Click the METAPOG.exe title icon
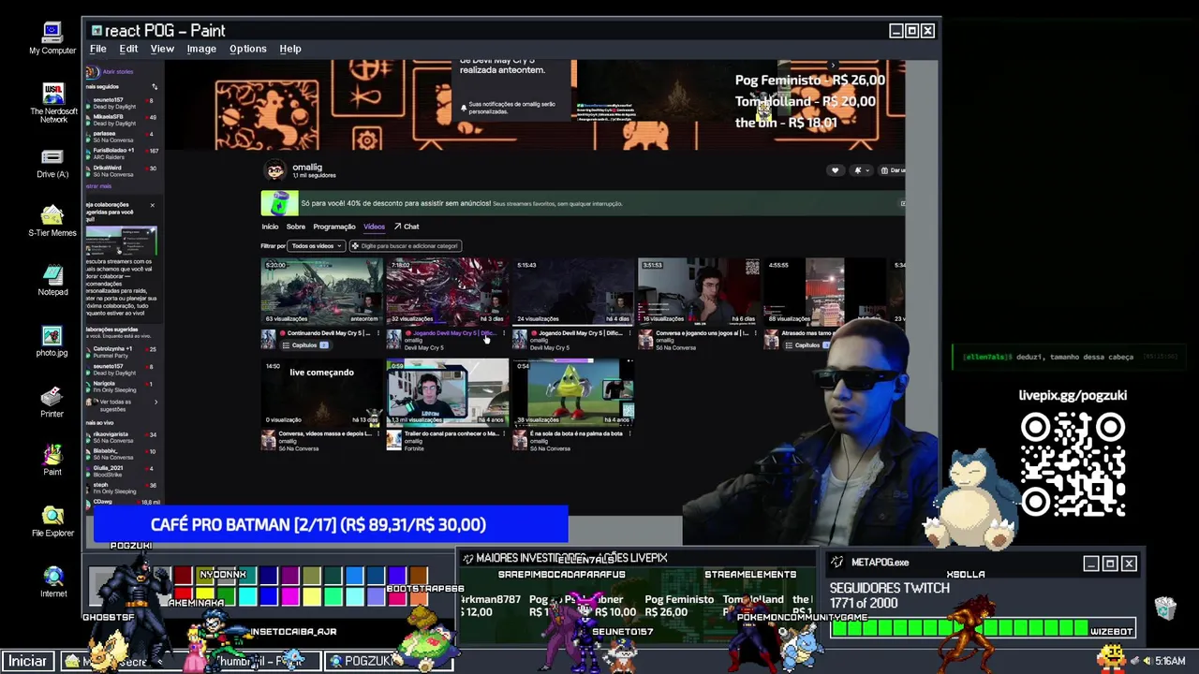 [x=836, y=563]
